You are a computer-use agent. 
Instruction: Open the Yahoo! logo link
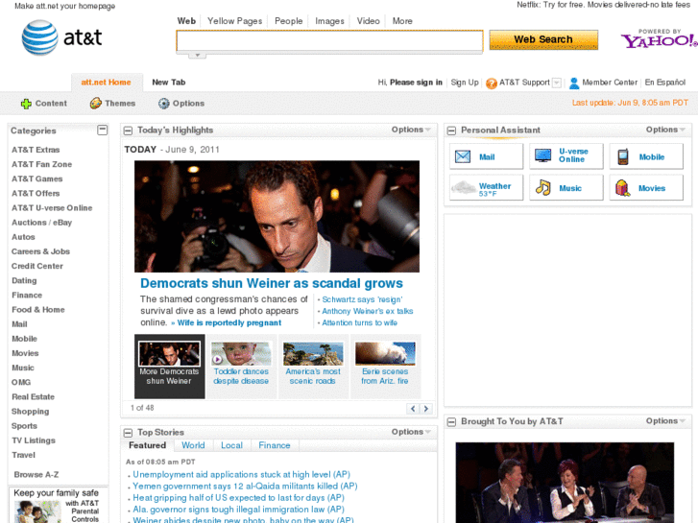(x=660, y=40)
